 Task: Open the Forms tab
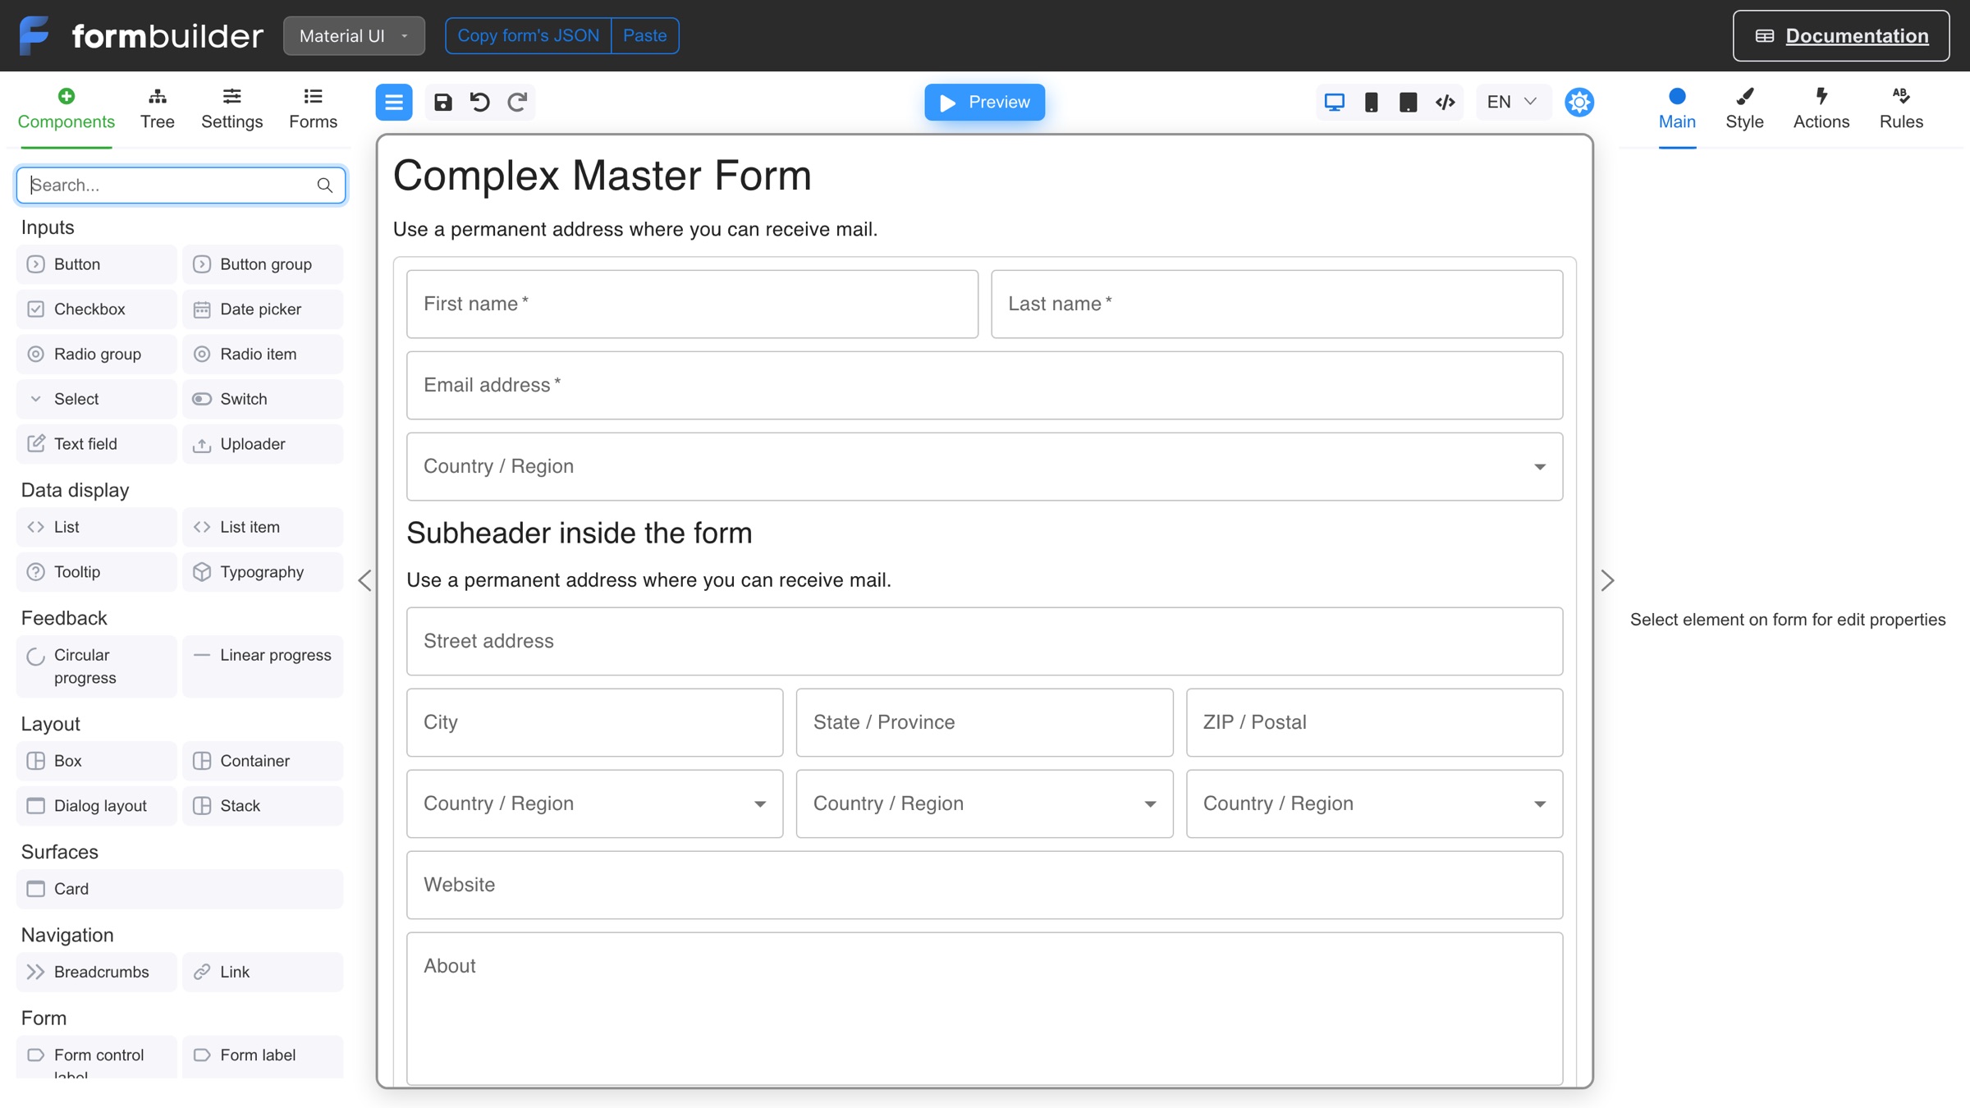pyautogui.click(x=313, y=109)
